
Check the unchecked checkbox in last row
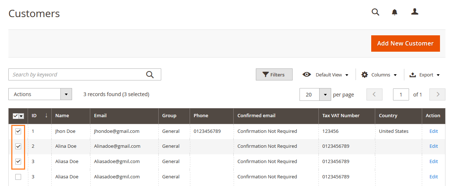18,177
